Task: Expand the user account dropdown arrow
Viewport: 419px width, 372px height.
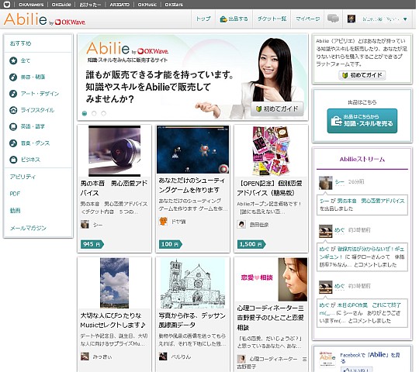Action: coord(405,19)
